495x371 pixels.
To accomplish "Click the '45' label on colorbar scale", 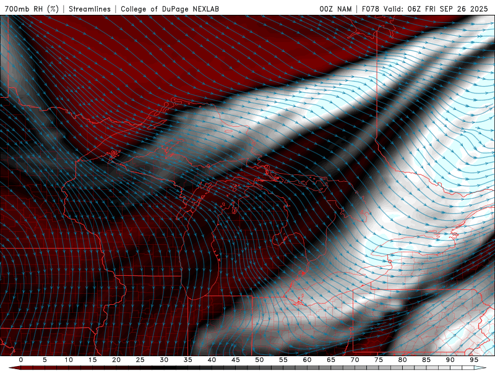I will (x=236, y=360).
